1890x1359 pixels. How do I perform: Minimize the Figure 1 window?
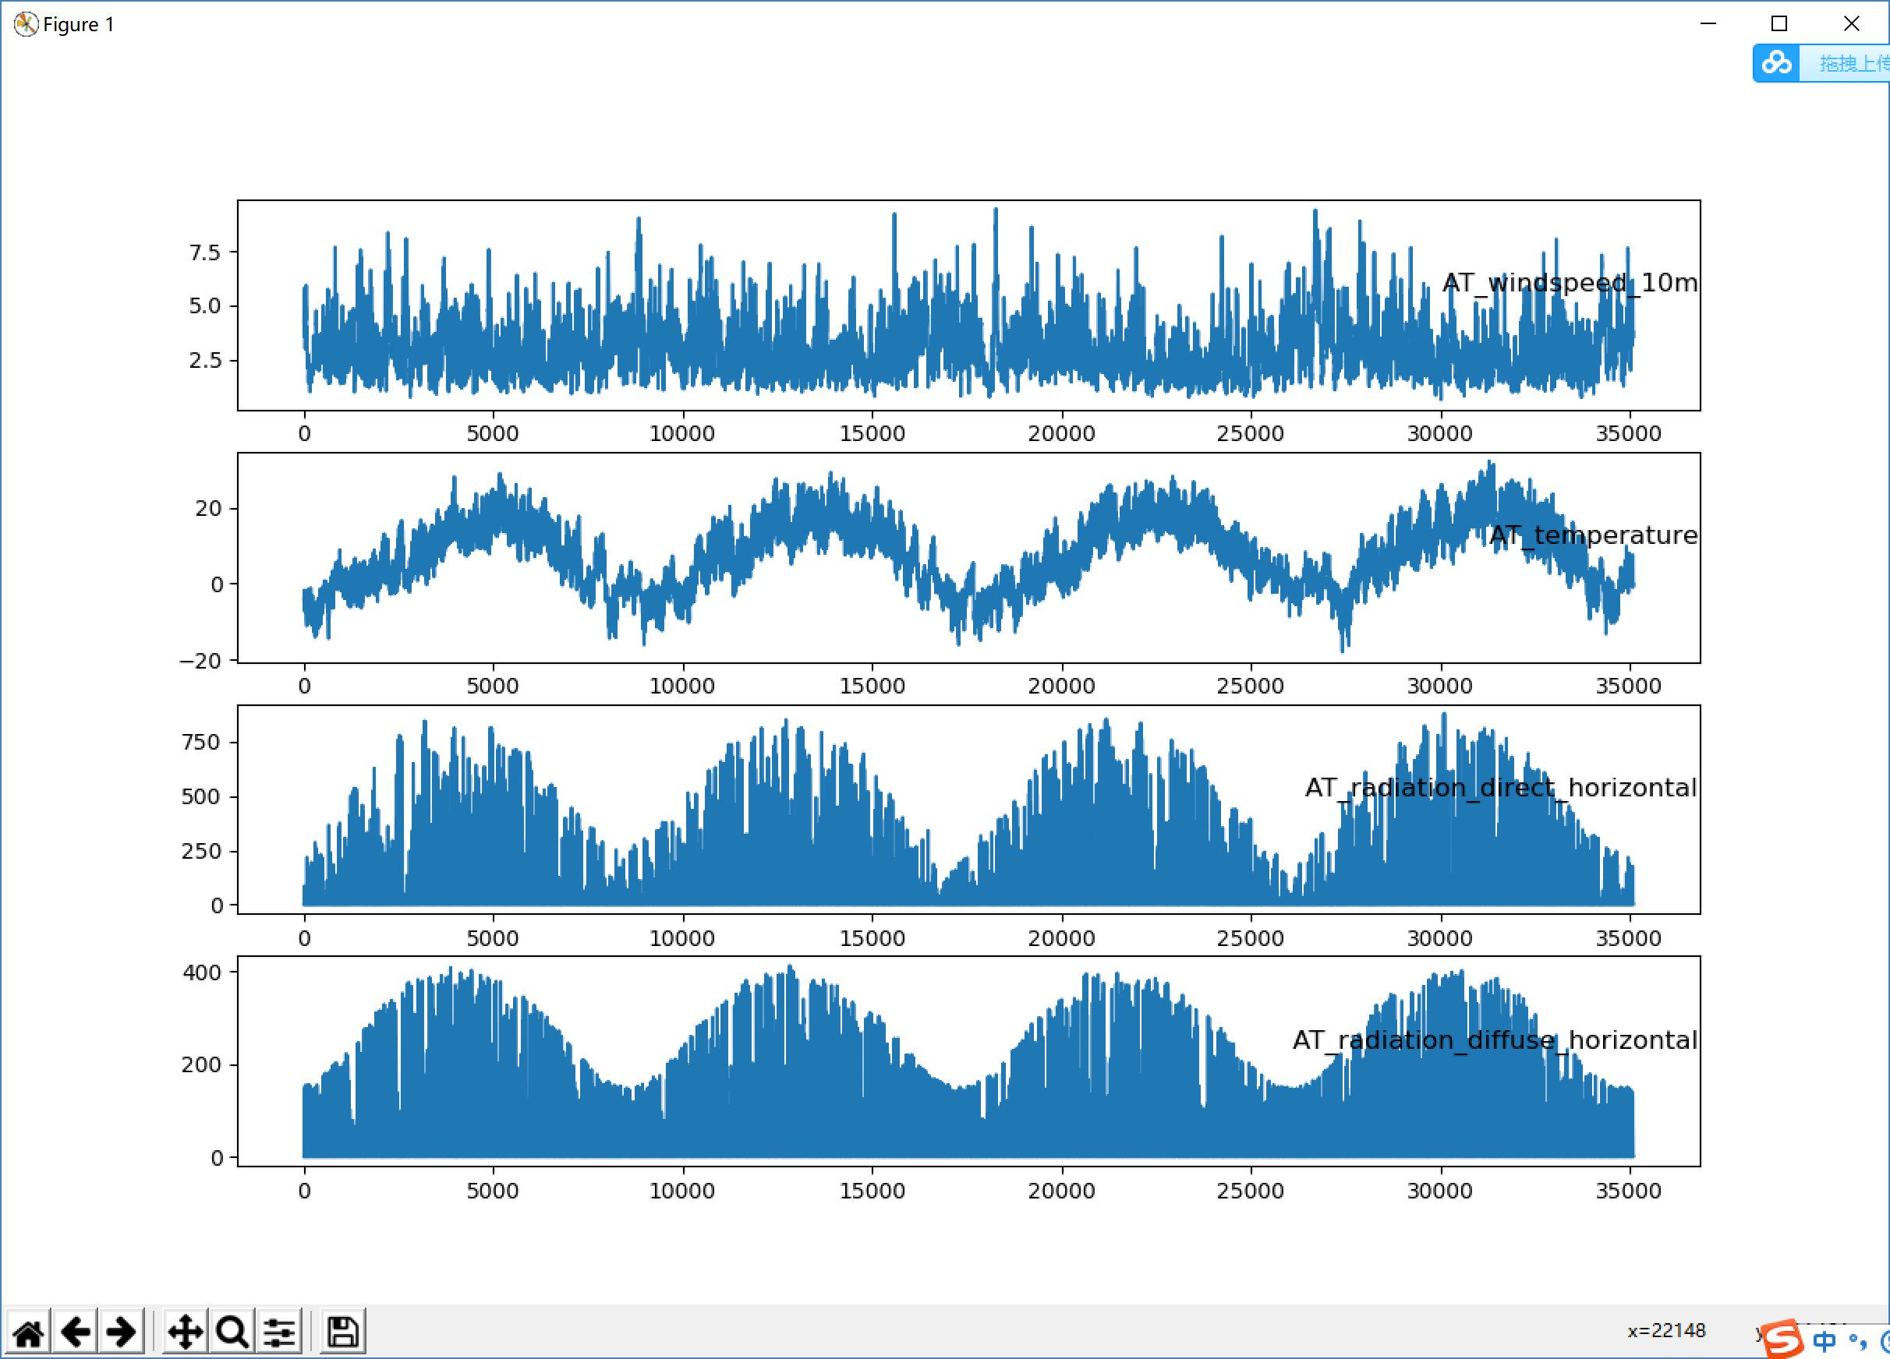1708,24
